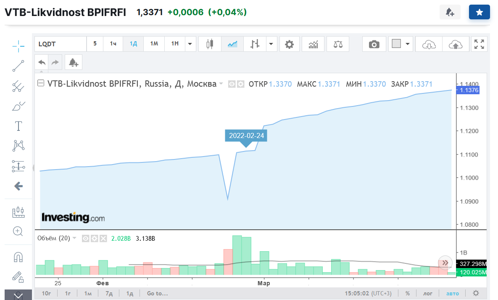Select the trend line drawing tool
The width and height of the screenshot is (498, 300).
point(18,66)
